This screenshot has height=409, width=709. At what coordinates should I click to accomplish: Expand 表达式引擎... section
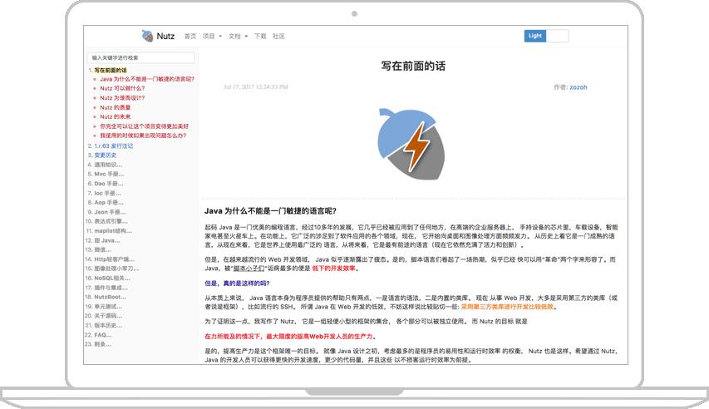tap(111, 221)
